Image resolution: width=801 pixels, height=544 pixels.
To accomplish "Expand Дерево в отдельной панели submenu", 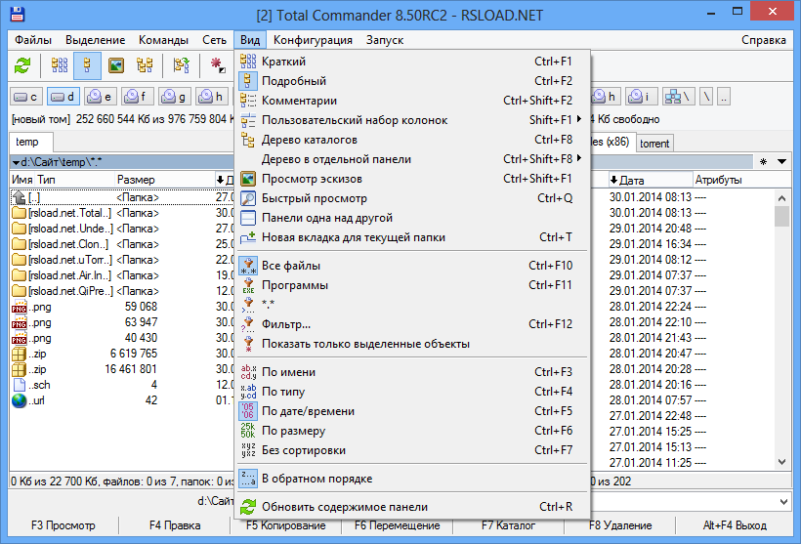I will point(412,159).
